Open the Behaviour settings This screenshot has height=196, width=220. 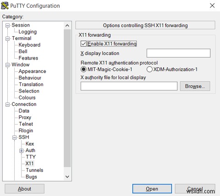[x=30, y=78]
